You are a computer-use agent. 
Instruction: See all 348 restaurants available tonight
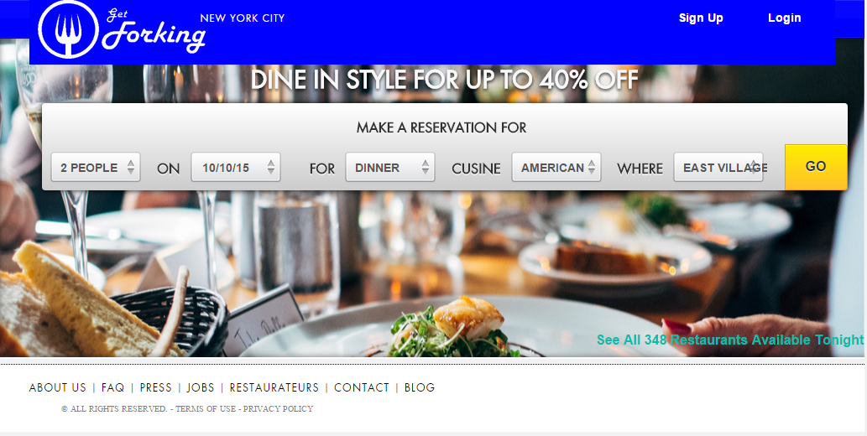pos(730,340)
